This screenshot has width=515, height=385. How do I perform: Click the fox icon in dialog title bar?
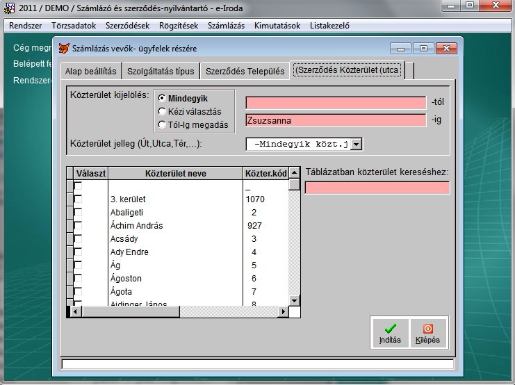point(63,49)
